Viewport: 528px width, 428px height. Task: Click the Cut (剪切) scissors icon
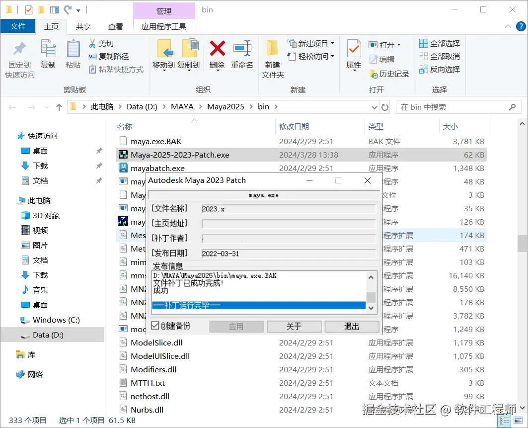point(92,43)
